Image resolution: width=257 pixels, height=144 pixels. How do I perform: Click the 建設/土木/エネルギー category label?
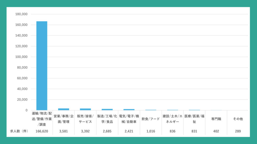click(x=173, y=119)
